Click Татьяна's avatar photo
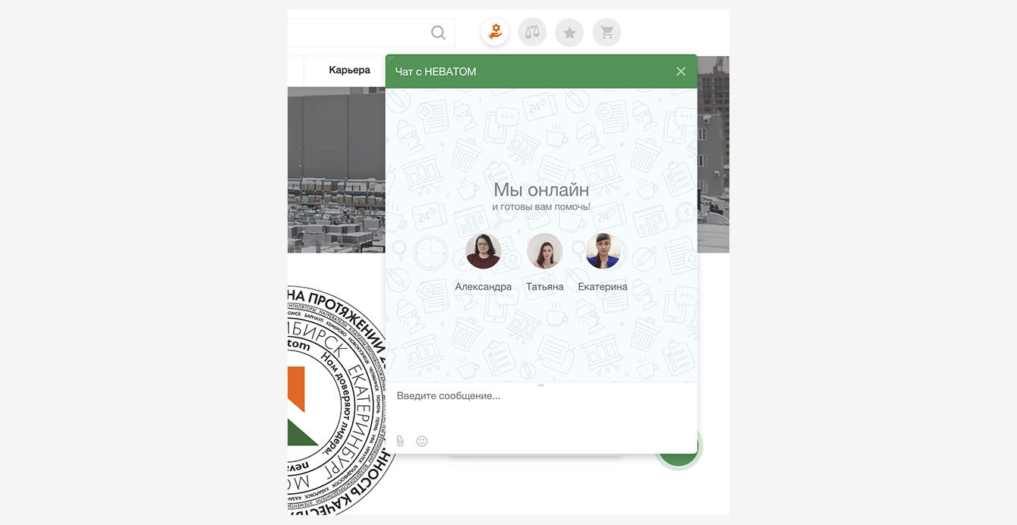Screen dimensions: 1017x525 pyautogui.click(x=544, y=251)
